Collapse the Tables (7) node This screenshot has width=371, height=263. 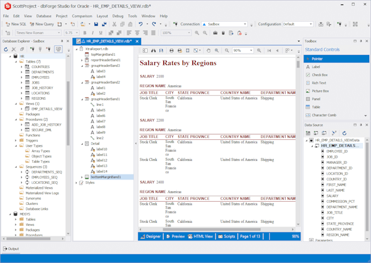[16, 61]
